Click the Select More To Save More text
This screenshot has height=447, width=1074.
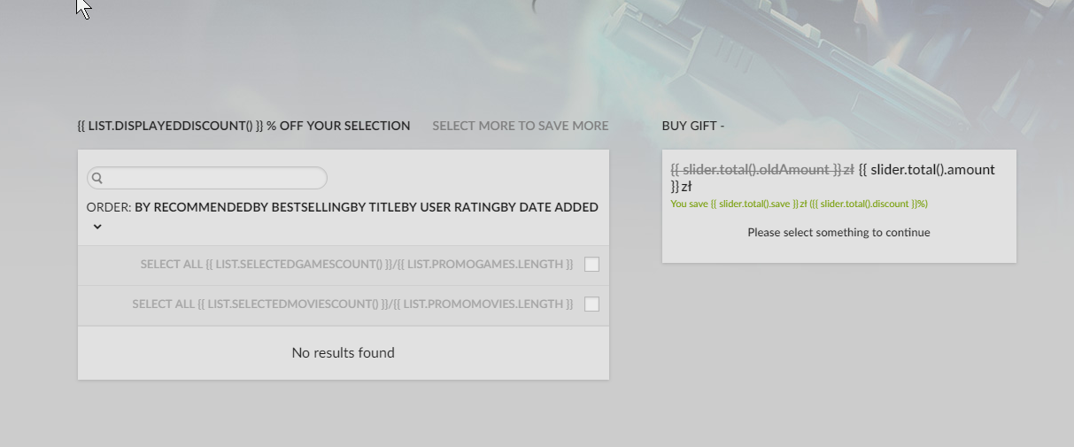pyautogui.click(x=520, y=126)
